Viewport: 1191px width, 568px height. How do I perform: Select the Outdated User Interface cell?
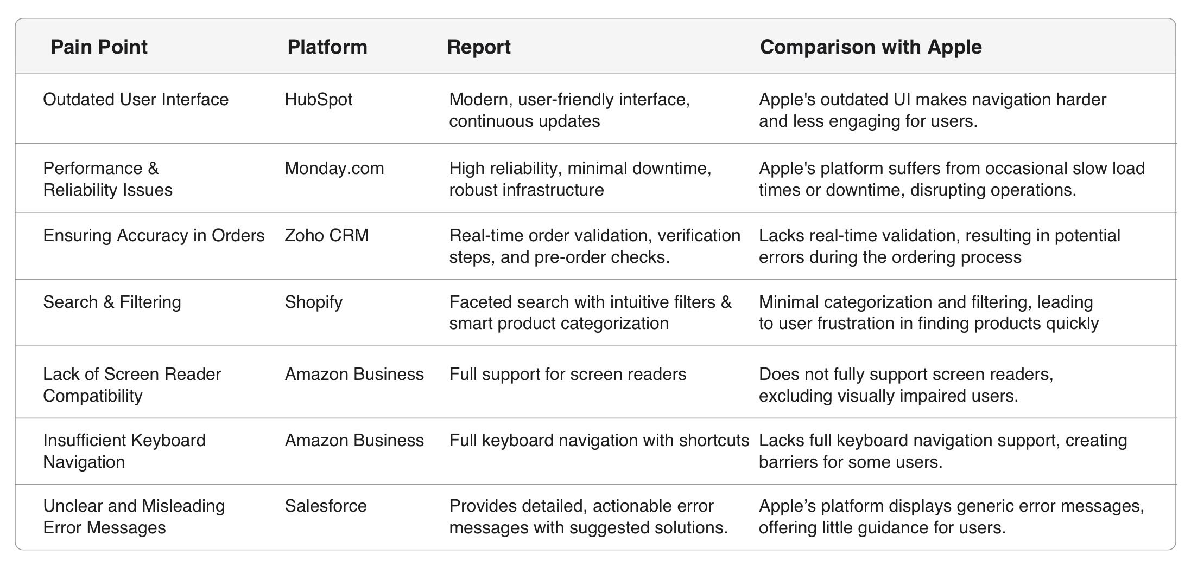point(136,100)
